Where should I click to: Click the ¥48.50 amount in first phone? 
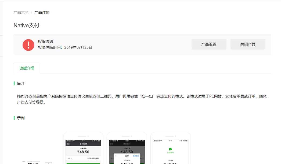[83, 152]
